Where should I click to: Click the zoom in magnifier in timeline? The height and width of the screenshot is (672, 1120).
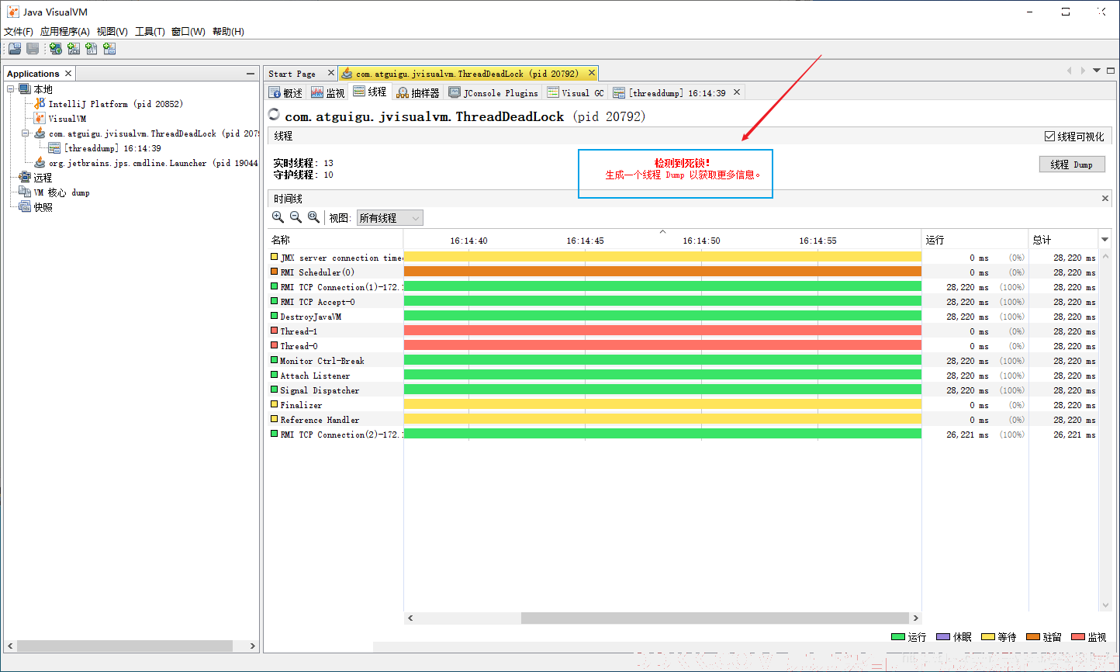pyautogui.click(x=278, y=217)
